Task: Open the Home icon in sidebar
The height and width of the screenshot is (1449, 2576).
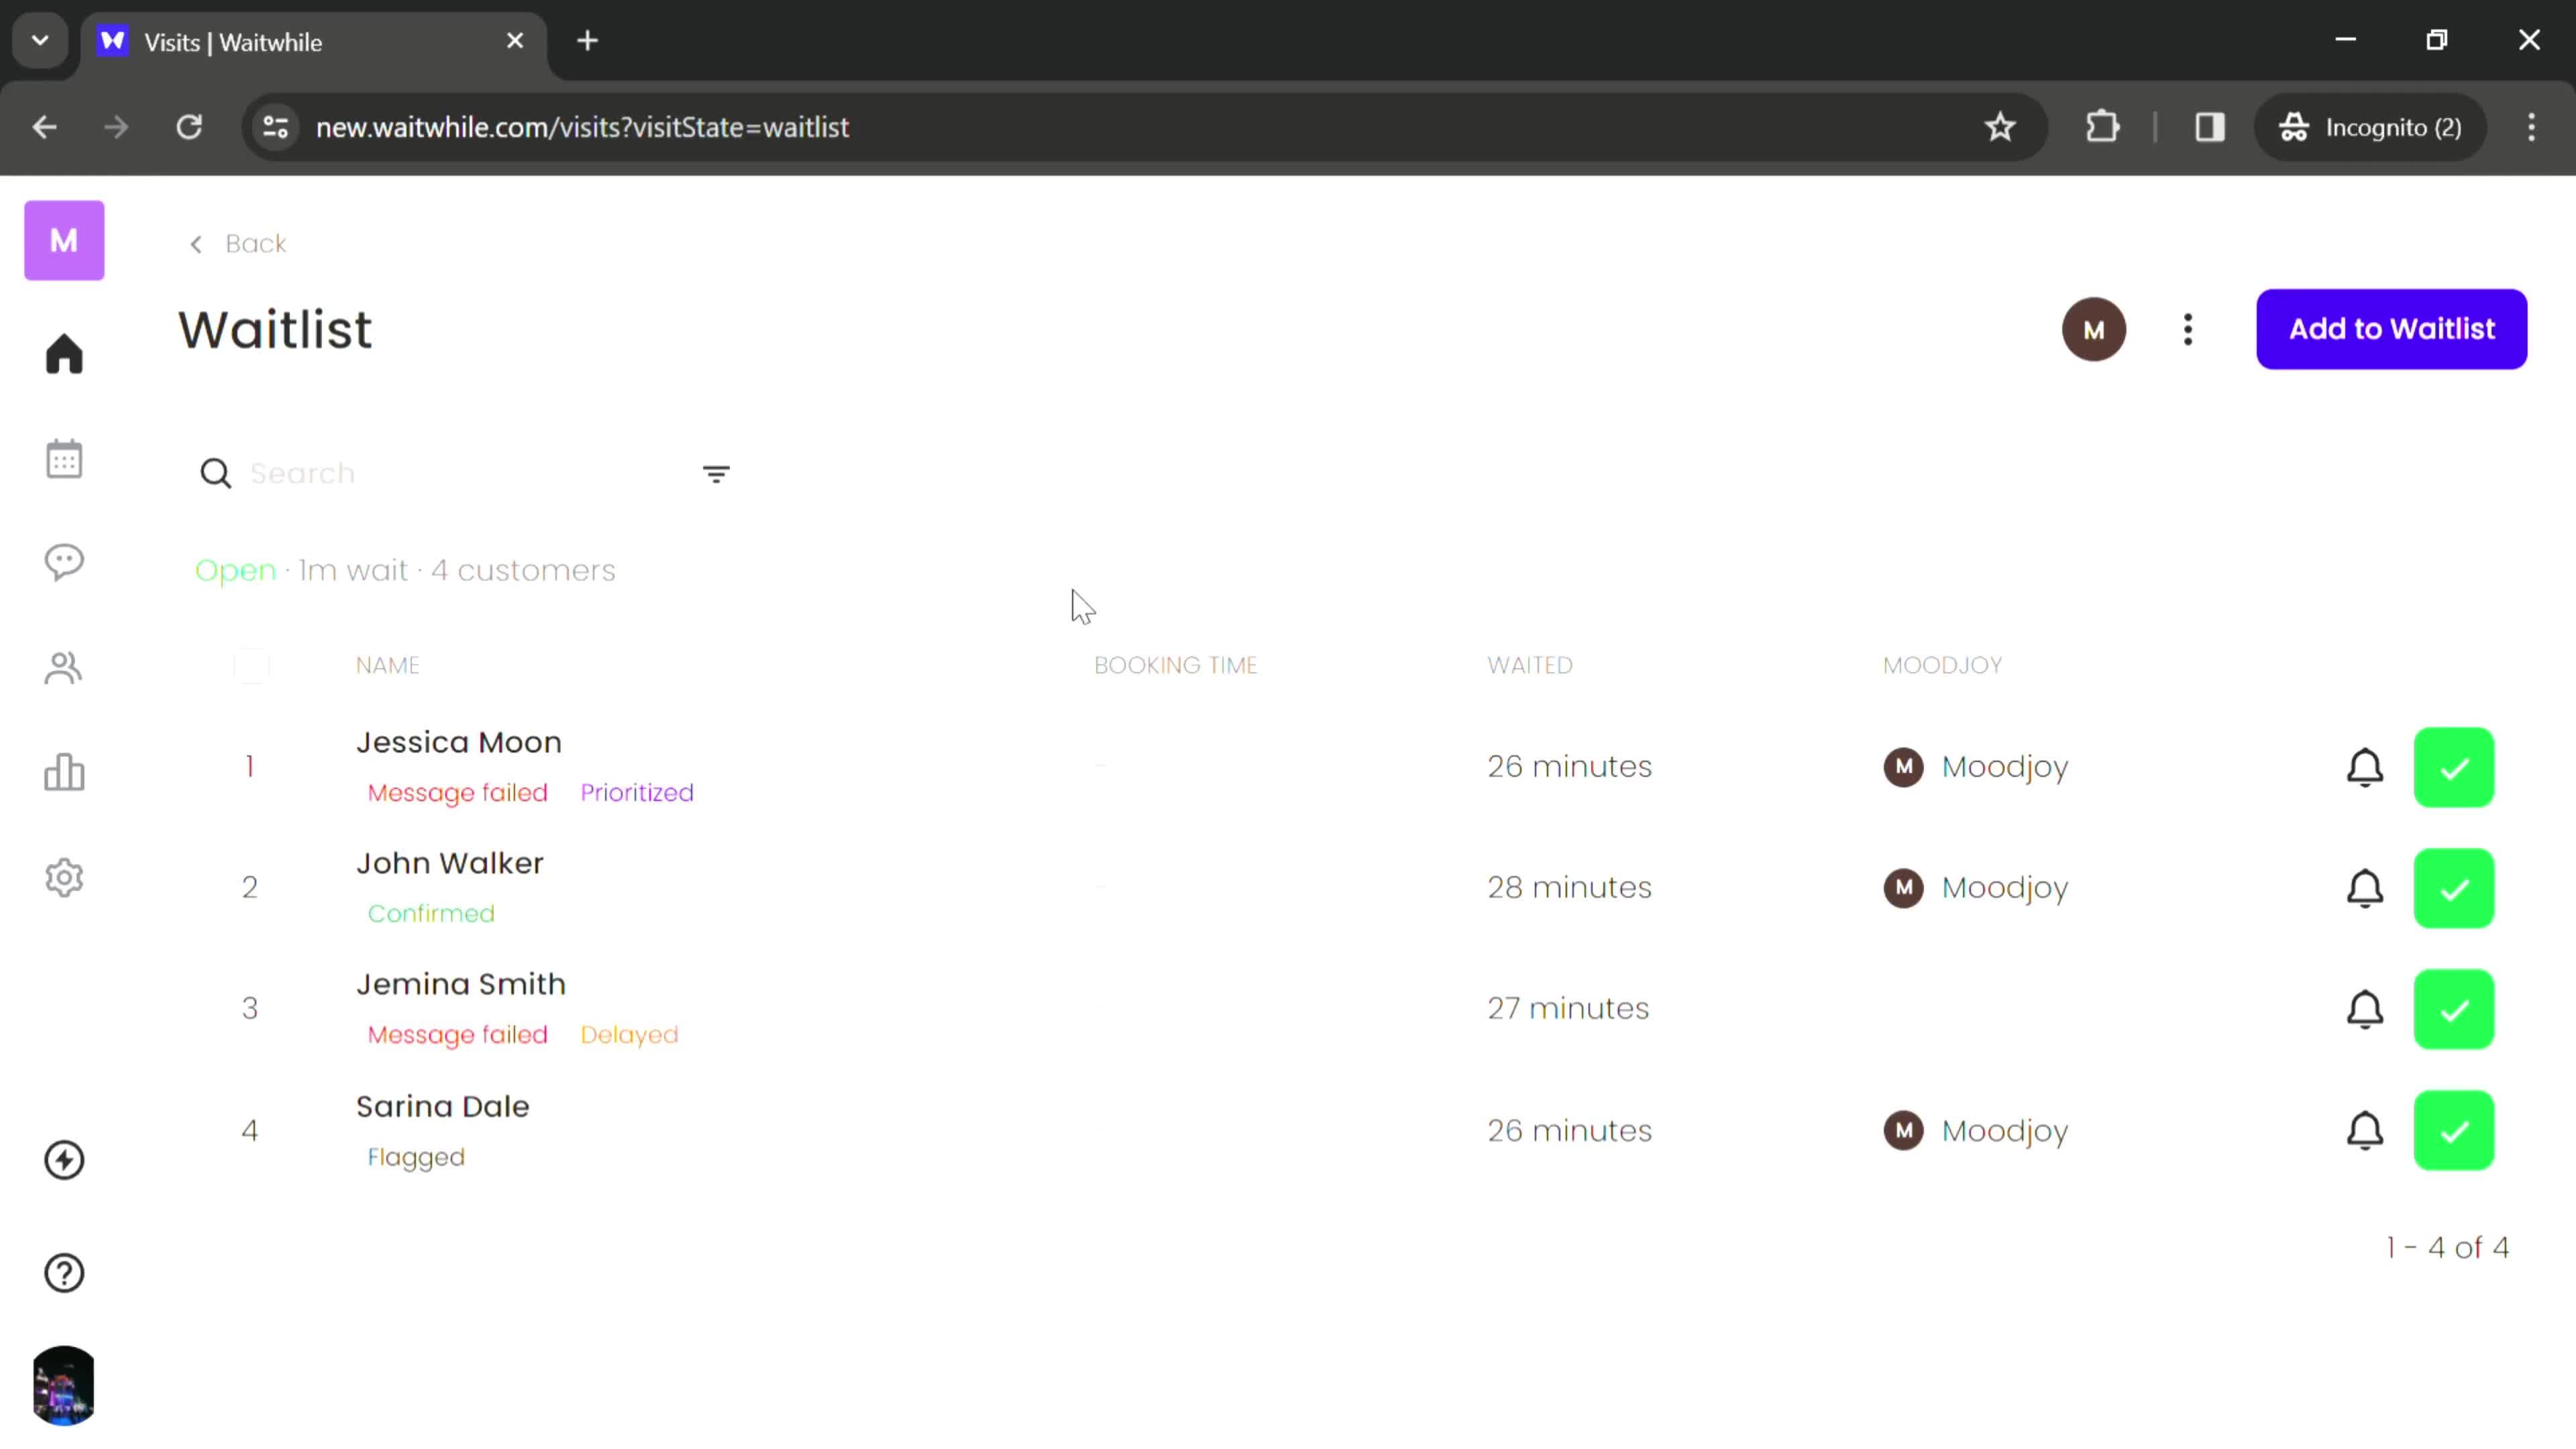Action: [x=64, y=354]
